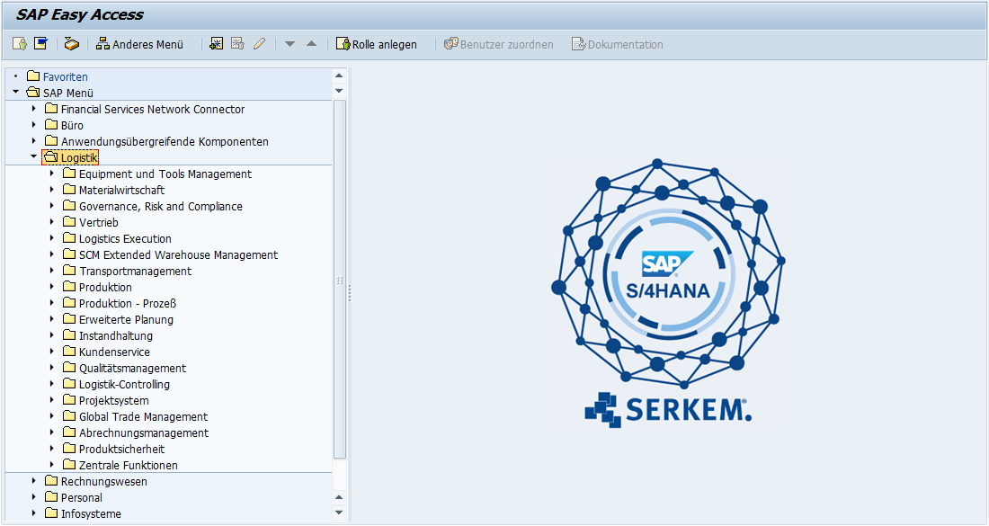Collapse the Logistik folder node
The width and height of the screenshot is (989, 526).
pyautogui.click(x=33, y=157)
